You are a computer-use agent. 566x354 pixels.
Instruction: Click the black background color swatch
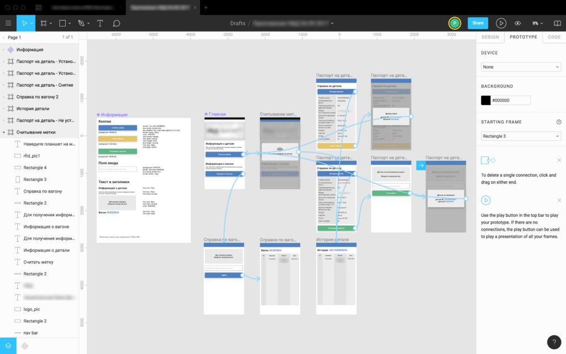[485, 100]
